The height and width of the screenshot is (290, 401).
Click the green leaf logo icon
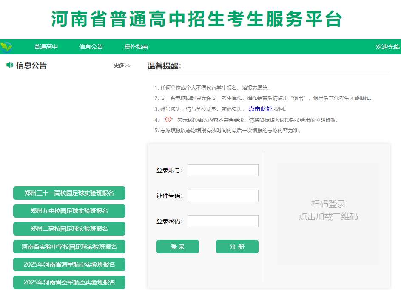point(6,47)
